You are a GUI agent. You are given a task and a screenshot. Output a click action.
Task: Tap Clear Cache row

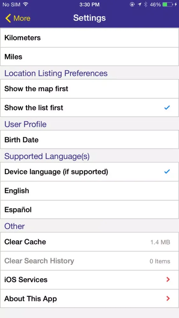89,242
